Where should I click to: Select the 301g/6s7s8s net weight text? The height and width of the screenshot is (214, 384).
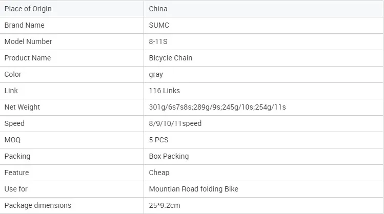[170, 107]
